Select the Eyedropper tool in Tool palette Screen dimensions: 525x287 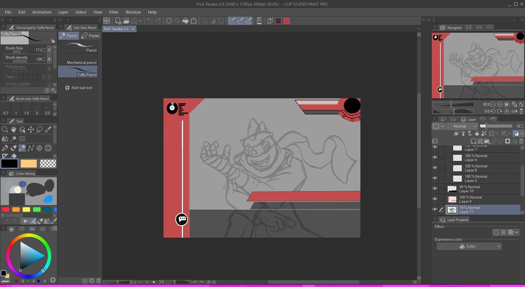(48, 130)
